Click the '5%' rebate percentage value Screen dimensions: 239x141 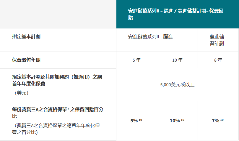pyautogui.click(x=134, y=121)
